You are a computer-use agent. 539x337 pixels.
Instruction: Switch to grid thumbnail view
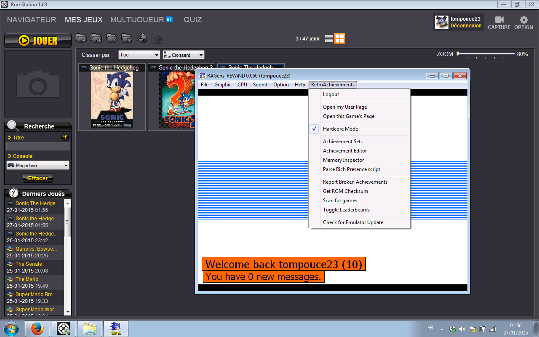coord(340,39)
